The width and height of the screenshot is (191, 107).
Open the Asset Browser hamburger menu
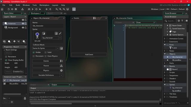[x=187, y=21]
